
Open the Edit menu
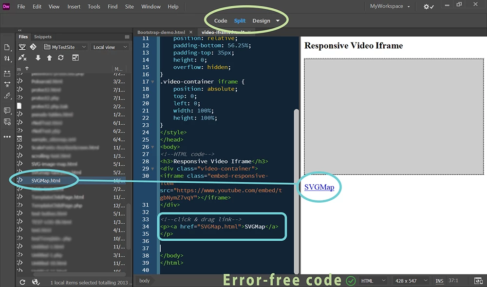[x=37, y=6]
